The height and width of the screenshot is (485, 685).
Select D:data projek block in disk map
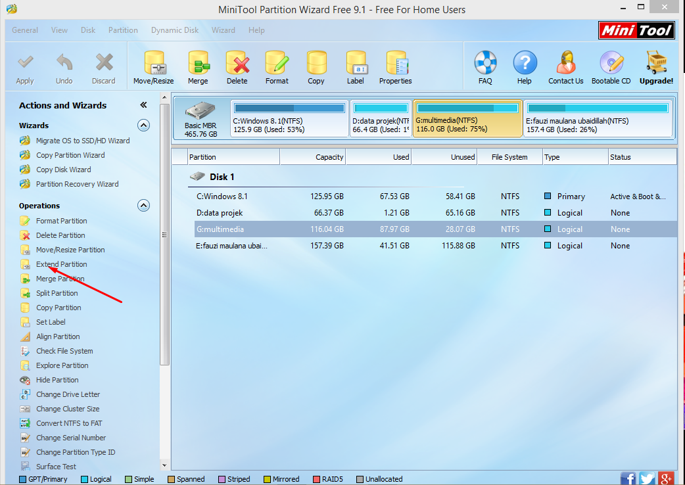coord(381,118)
